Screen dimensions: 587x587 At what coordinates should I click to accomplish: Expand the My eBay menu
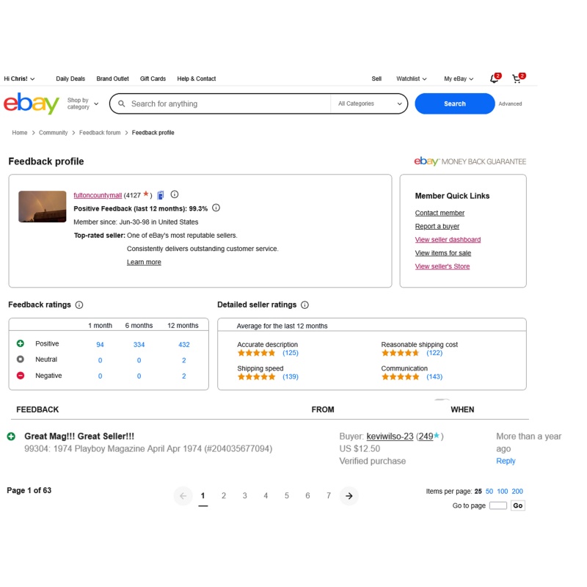pyautogui.click(x=459, y=79)
